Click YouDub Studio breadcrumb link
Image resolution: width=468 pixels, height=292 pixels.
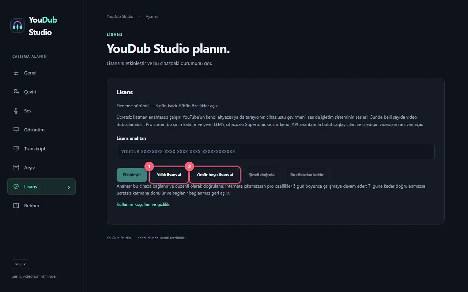click(120, 16)
